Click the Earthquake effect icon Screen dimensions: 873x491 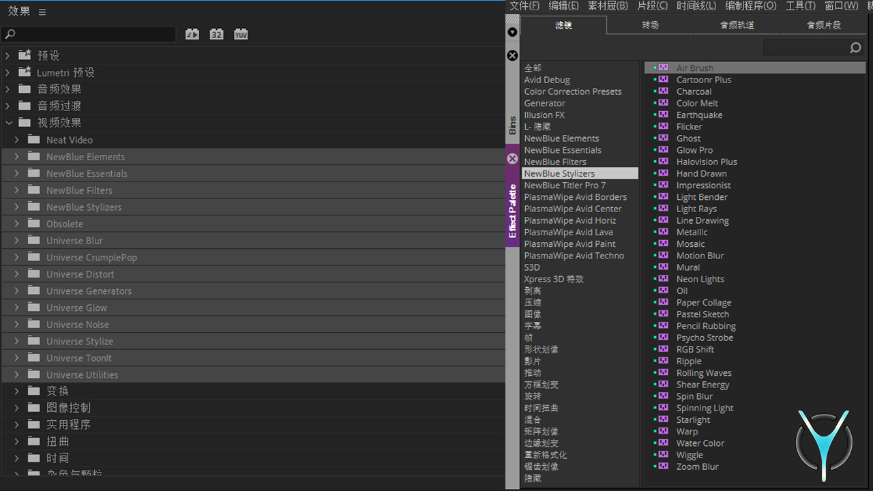[663, 115]
